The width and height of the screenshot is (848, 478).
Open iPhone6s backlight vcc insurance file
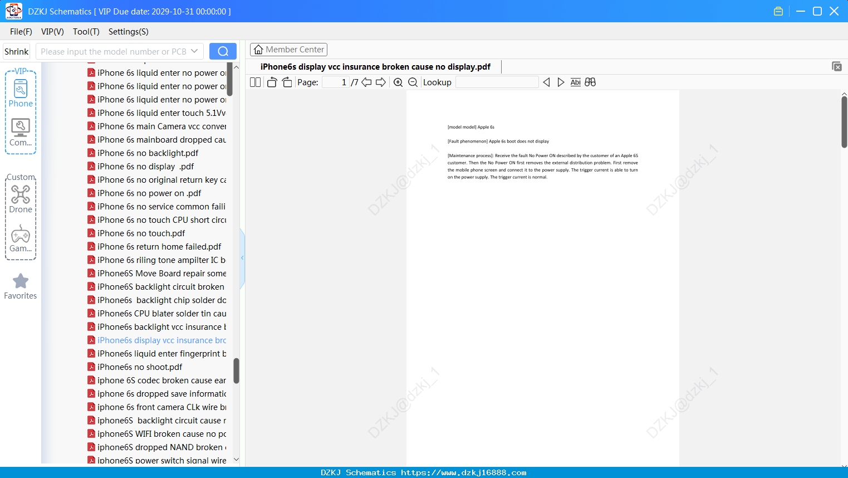(161, 326)
